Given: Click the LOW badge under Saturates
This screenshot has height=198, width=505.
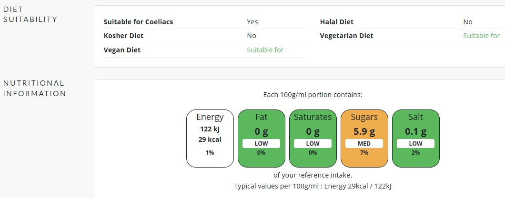Looking at the screenshot, I should (x=313, y=143).
